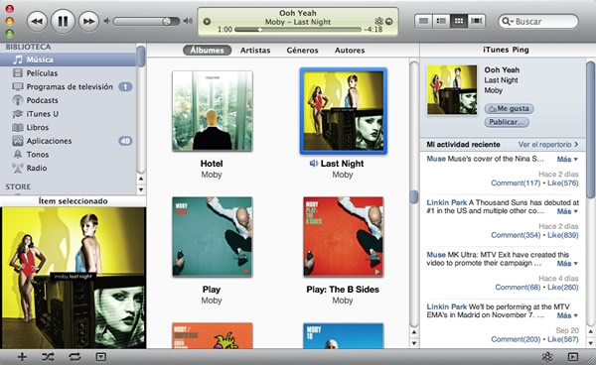596x365 pixels.
Task: Click the 1 badge next to Programas de televisión
Action: point(125,87)
